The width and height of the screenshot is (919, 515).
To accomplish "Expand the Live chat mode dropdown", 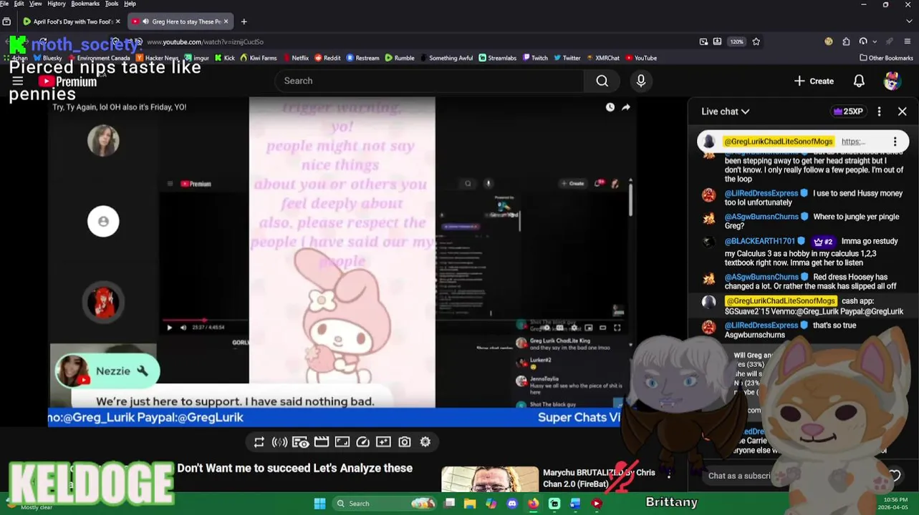I will click(x=726, y=112).
